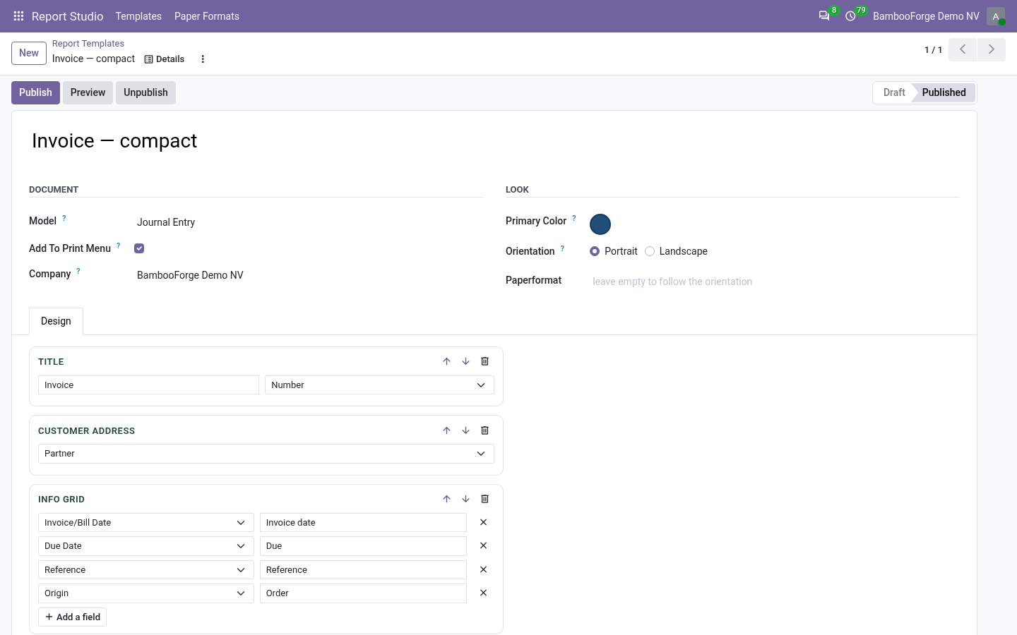Open the Paper Formats menu

pyautogui.click(x=207, y=16)
